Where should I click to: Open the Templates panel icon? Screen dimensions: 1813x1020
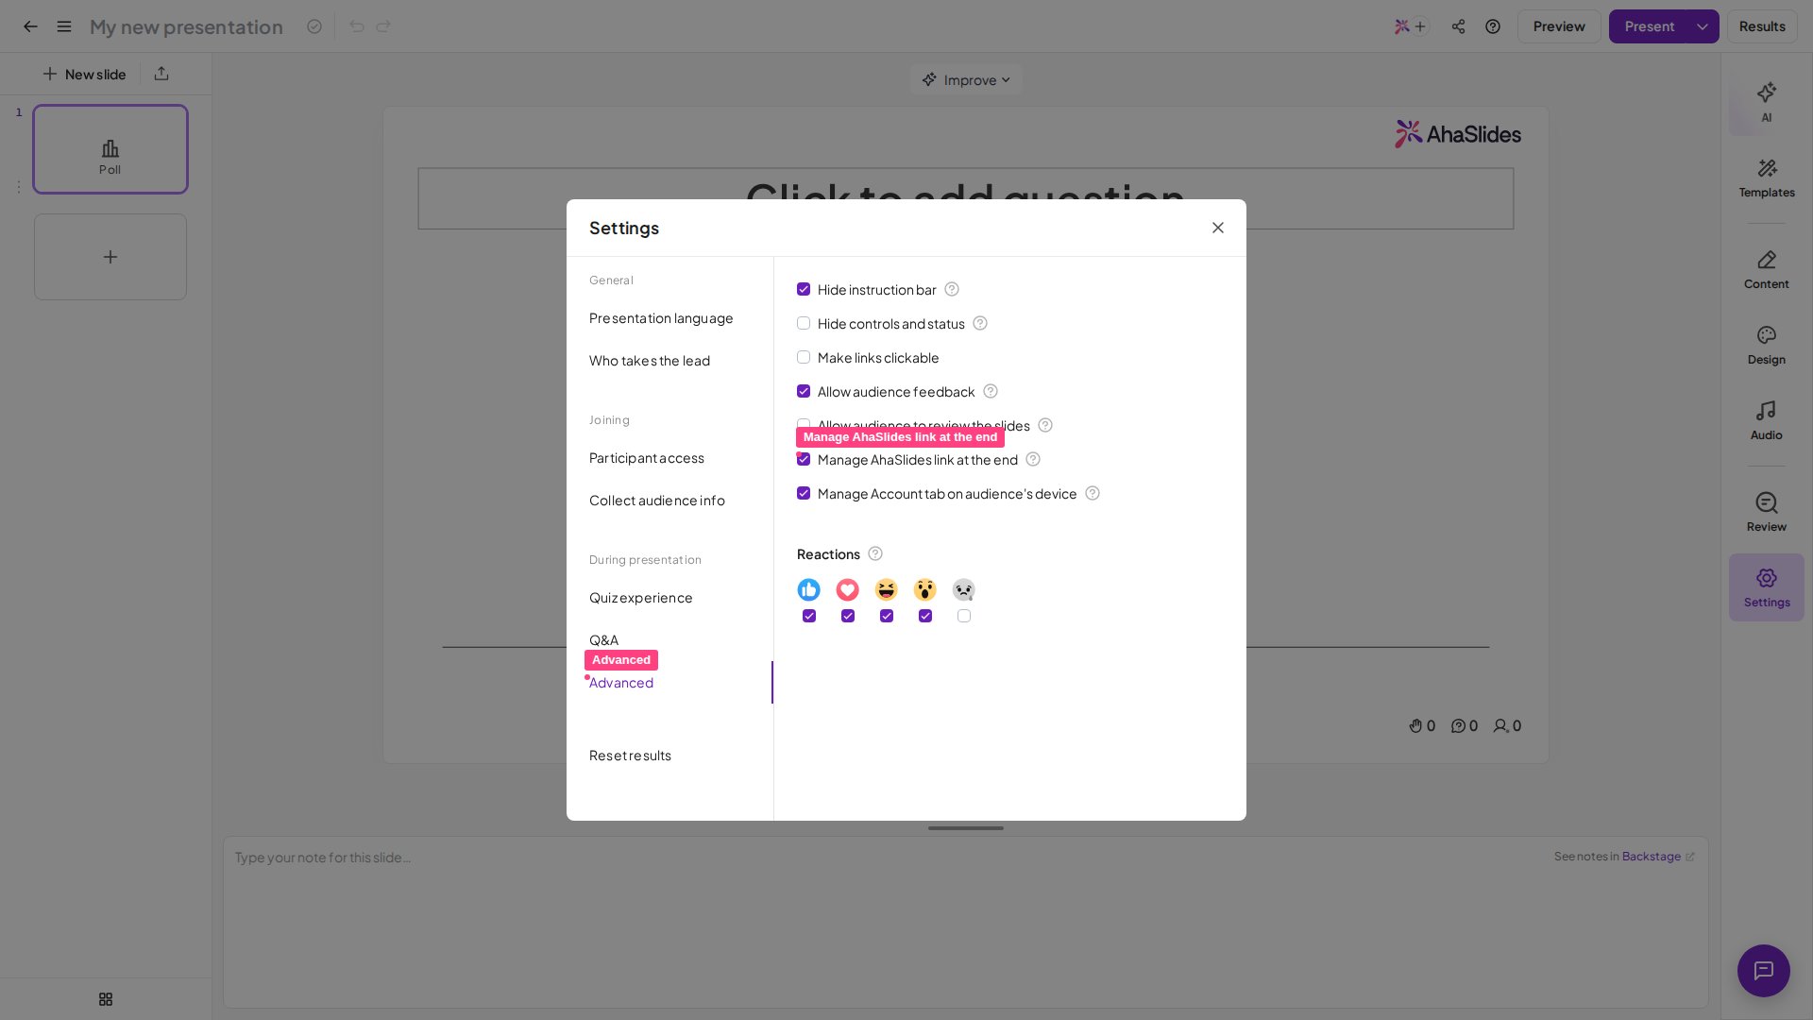[x=1767, y=178]
